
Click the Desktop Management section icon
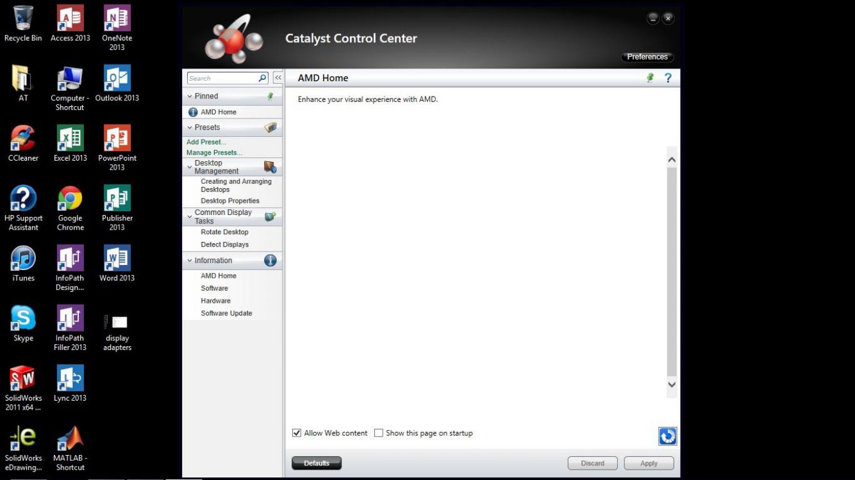click(x=270, y=167)
